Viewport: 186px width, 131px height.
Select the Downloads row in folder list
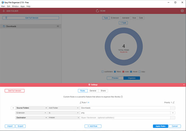click(x=31, y=26)
